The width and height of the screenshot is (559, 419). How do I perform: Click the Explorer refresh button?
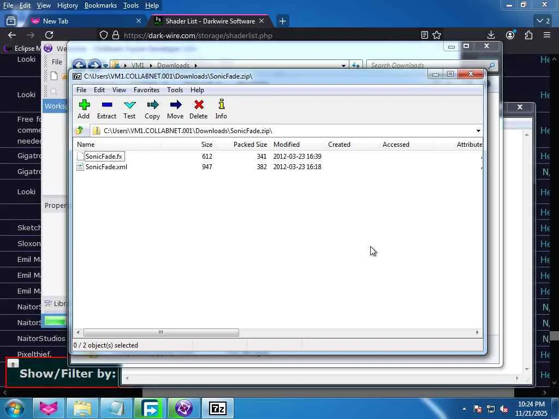356,65
